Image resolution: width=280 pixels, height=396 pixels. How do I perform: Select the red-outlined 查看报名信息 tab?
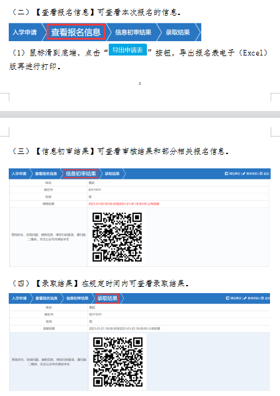[76, 32]
